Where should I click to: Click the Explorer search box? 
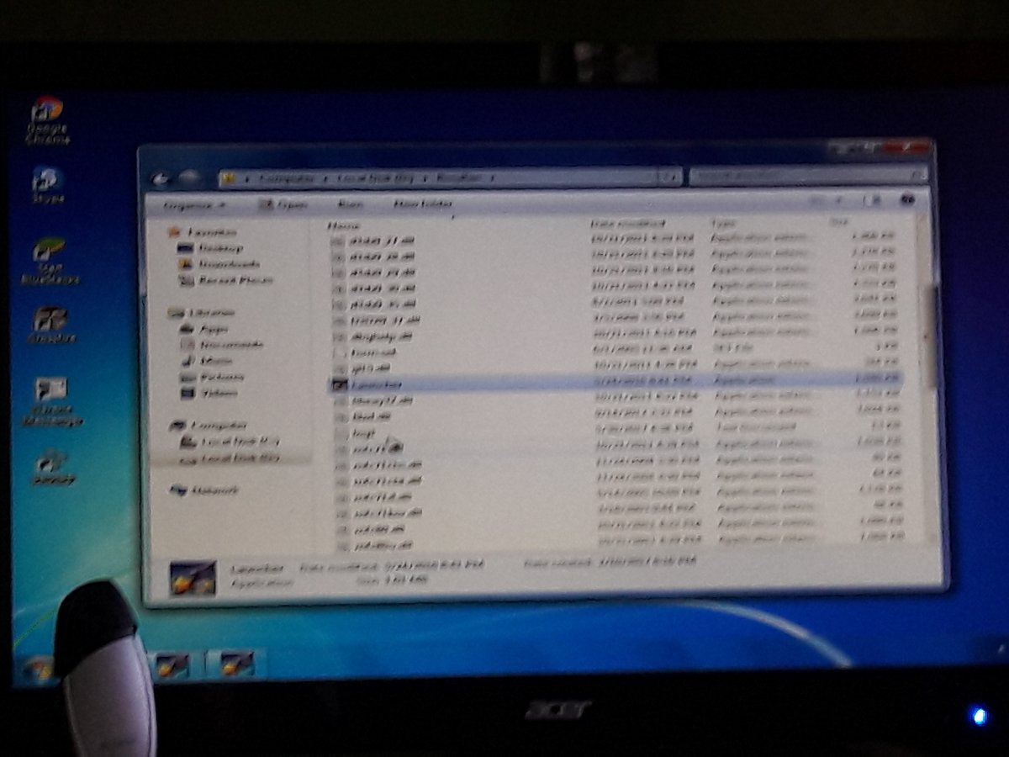tap(807, 176)
